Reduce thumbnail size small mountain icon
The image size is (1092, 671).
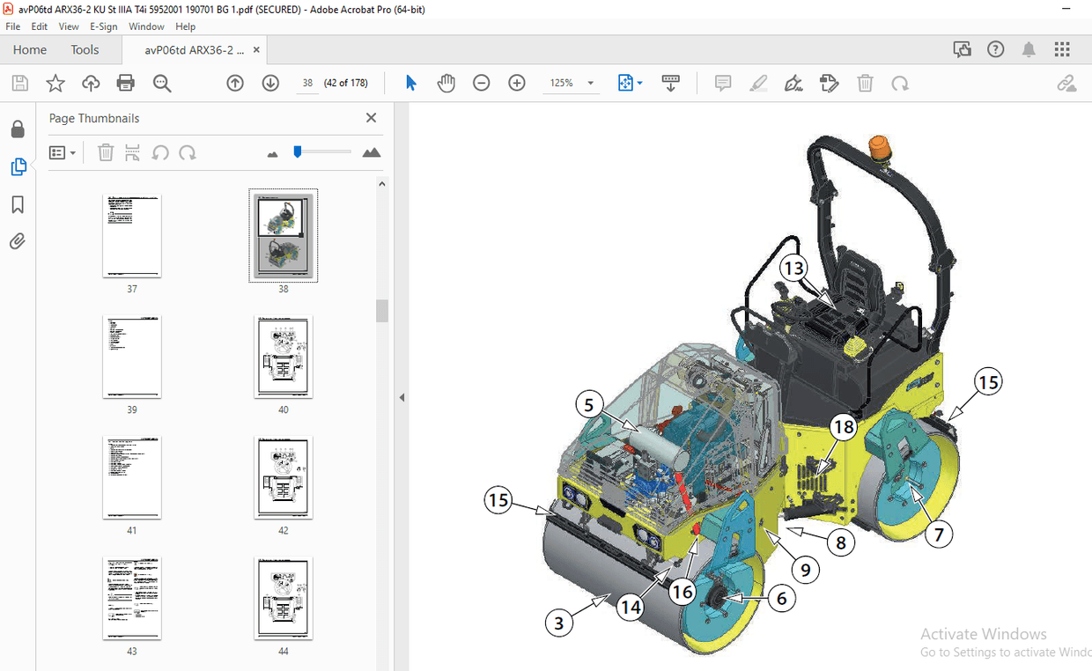point(272,154)
